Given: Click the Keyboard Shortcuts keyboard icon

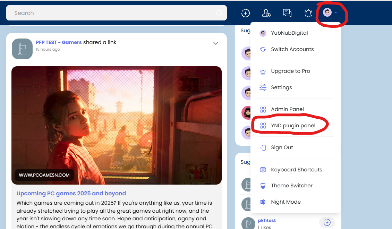Looking at the screenshot, I should coord(263,170).
